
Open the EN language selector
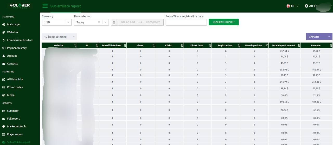pos(292,6)
